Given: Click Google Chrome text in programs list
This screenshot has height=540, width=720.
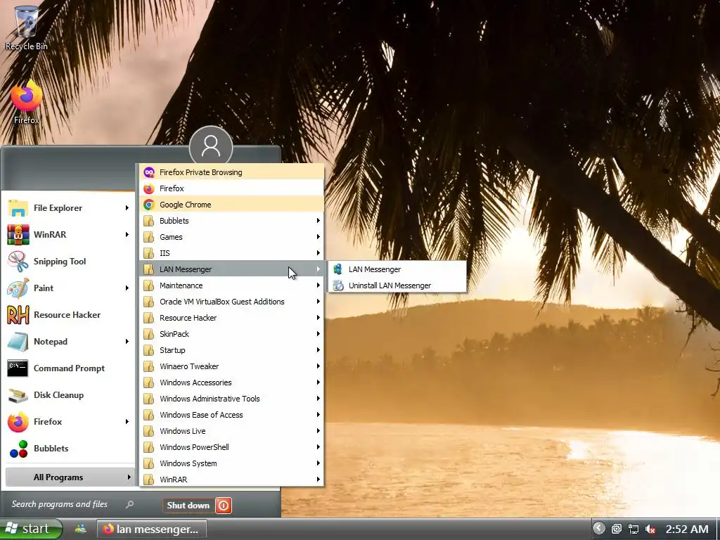Looking at the screenshot, I should coord(185,205).
